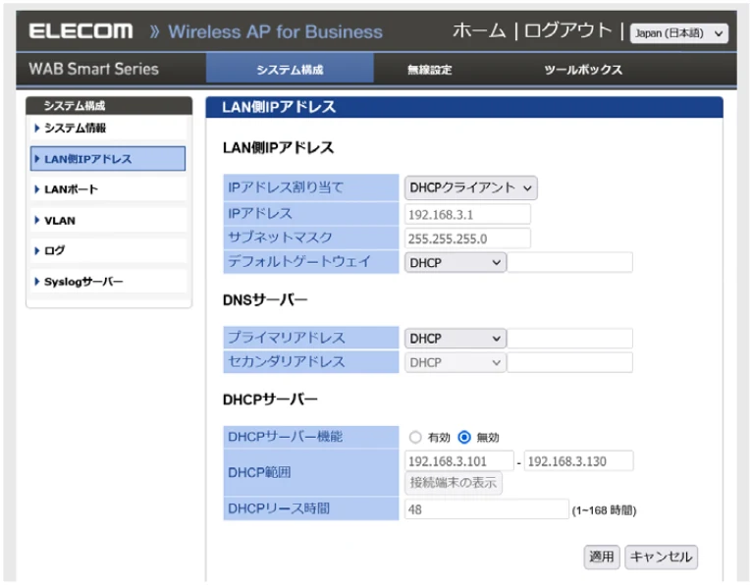
Task: Open the LANポート sidebar item
Action: 108,189
